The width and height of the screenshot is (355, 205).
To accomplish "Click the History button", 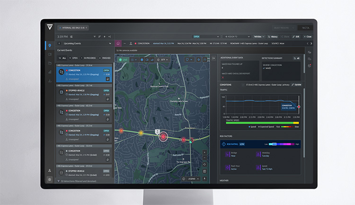I will [x=273, y=37].
